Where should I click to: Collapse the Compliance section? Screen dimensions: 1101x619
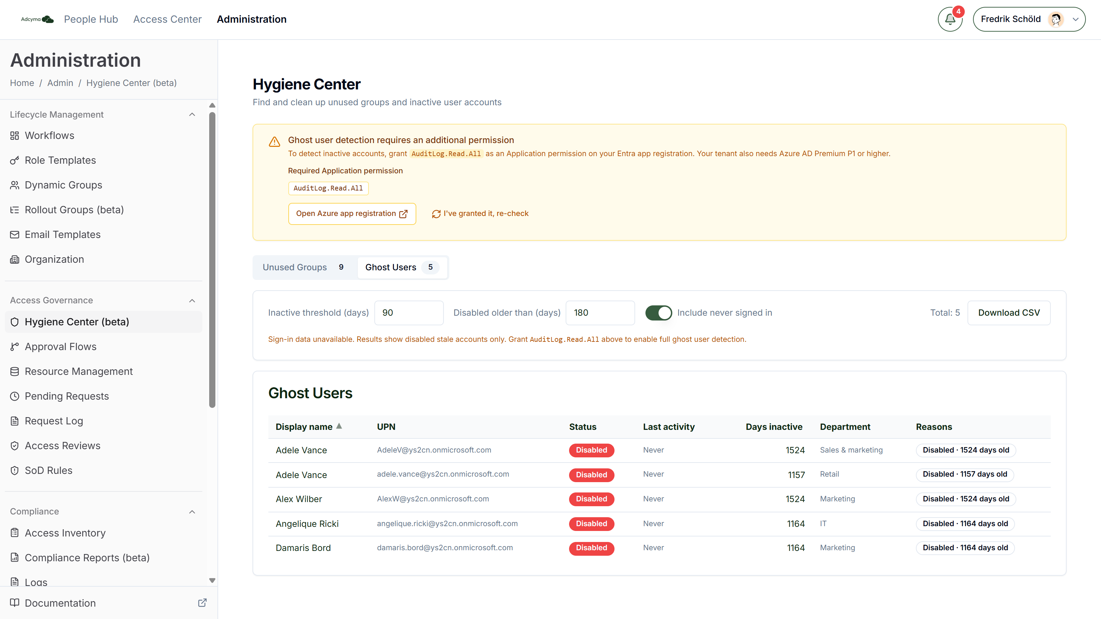pyautogui.click(x=192, y=511)
